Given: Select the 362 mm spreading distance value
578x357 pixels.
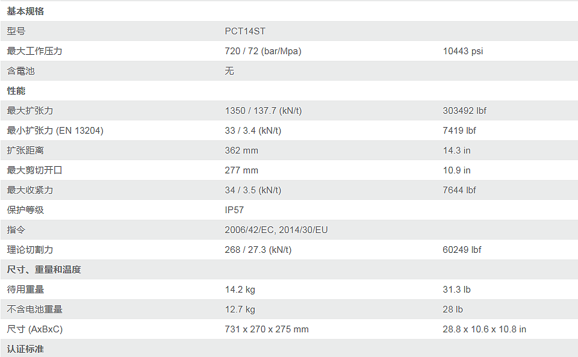Looking at the screenshot, I should click(241, 151).
